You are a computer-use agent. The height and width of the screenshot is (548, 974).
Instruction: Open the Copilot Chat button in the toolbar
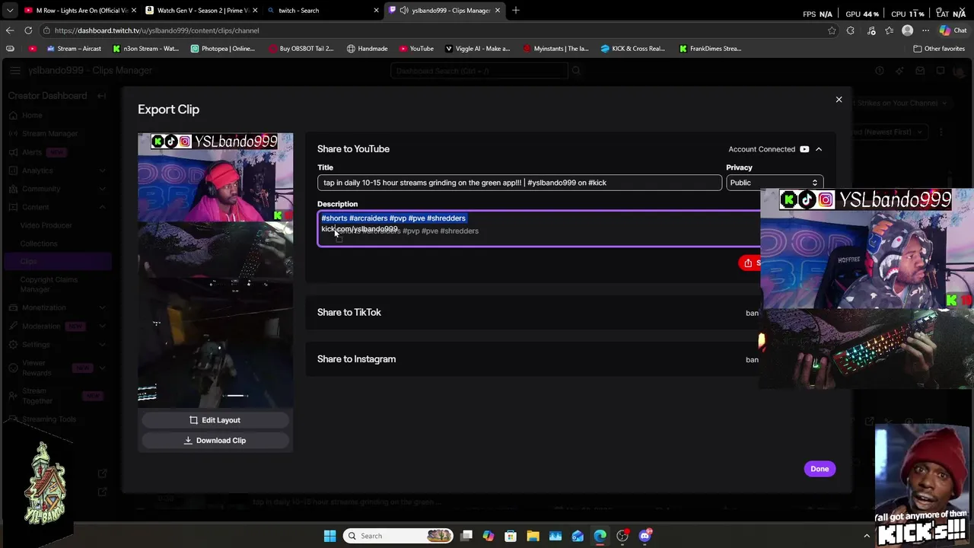[953, 30]
